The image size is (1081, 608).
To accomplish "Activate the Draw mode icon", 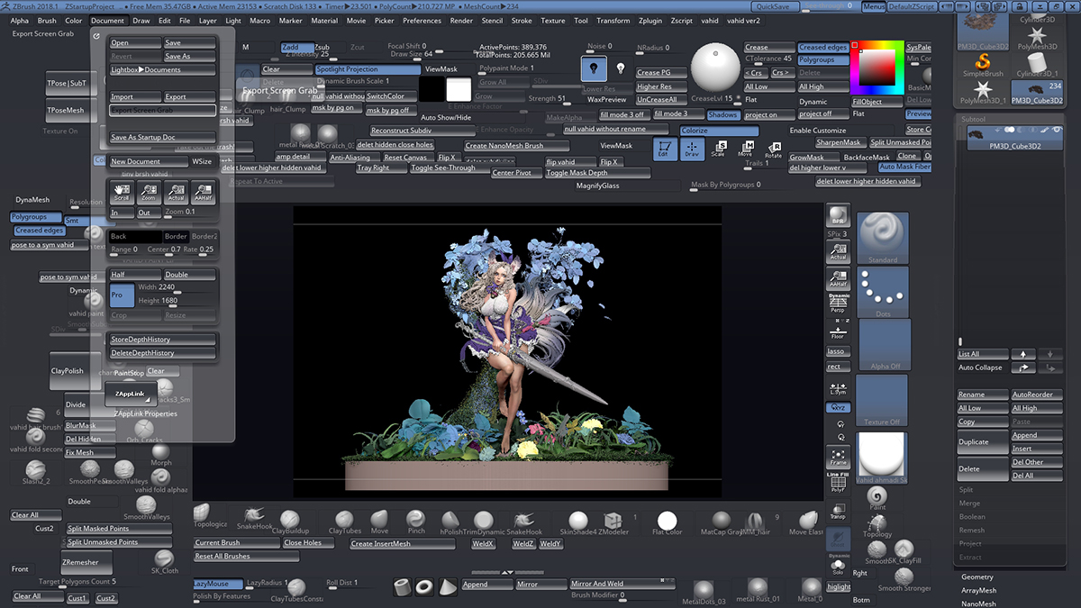I will 691,150.
